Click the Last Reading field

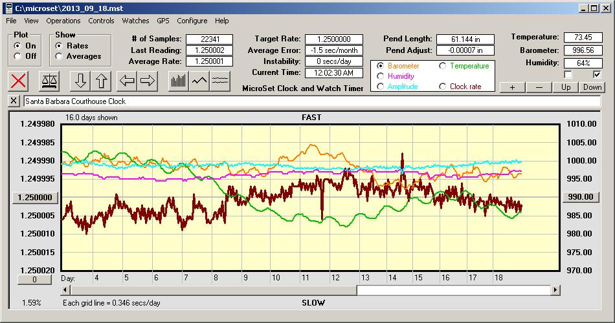tap(210, 50)
